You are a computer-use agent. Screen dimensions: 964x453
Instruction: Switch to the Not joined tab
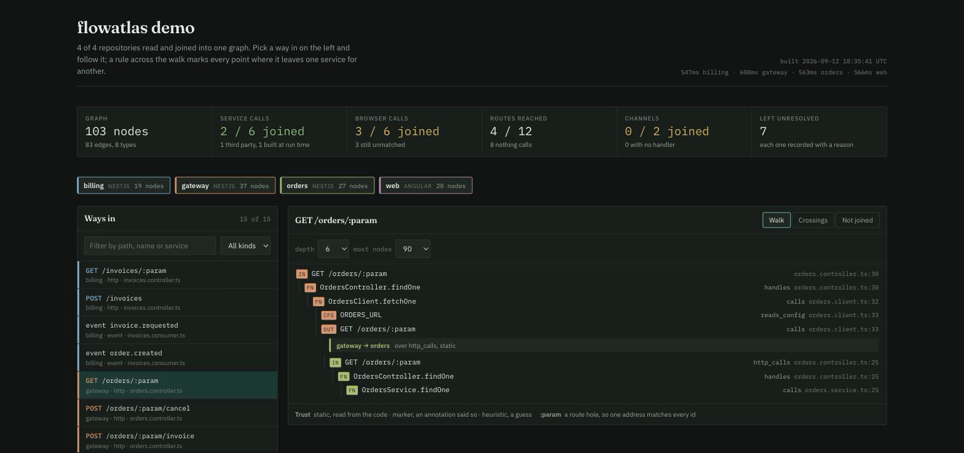click(x=857, y=220)
